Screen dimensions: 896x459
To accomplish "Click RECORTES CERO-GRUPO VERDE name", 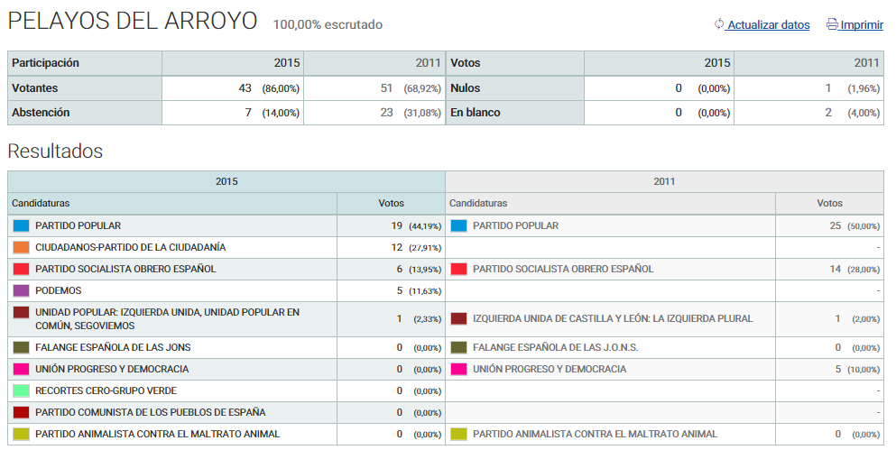I will coord(106,390).
